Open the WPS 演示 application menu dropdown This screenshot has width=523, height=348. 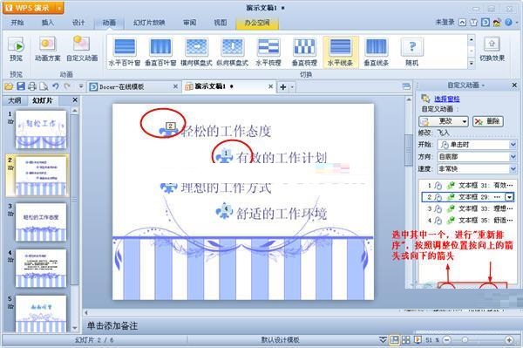click(x=59, y=8)
